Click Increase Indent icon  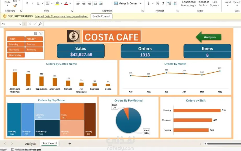click(x=101, y=3)
